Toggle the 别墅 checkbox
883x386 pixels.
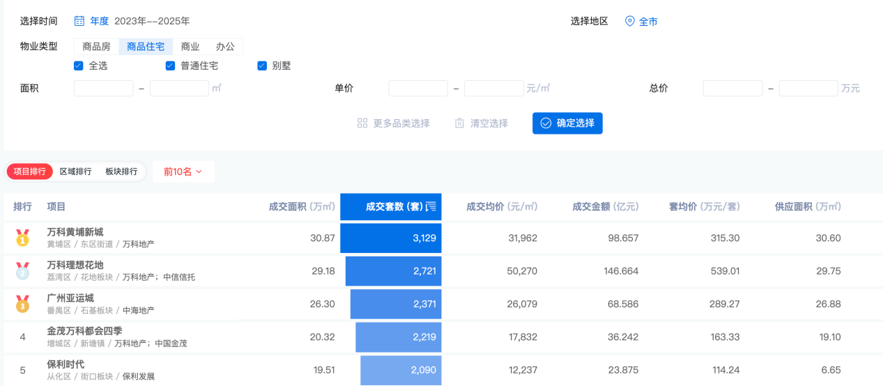point(262,66)
